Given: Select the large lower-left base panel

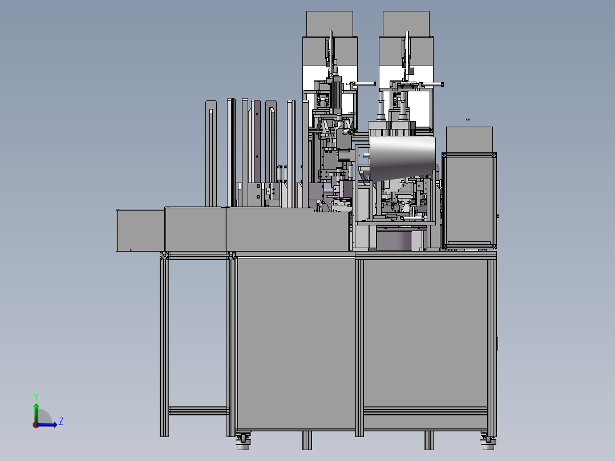Looking at the screenshot, I should click(295, 342).
